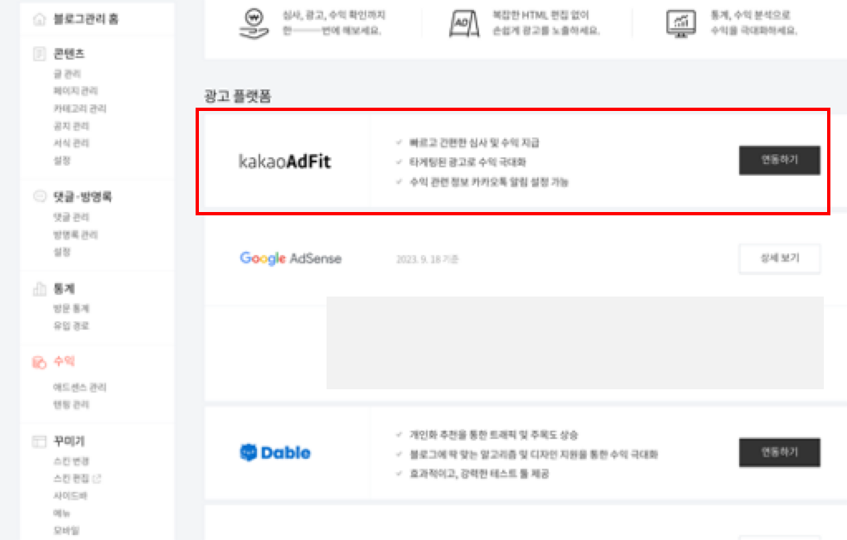Click Dable bullet about 강력한 테스트 툴 제공
This screenshot has height=540, width=847.
tap(479, 474)
